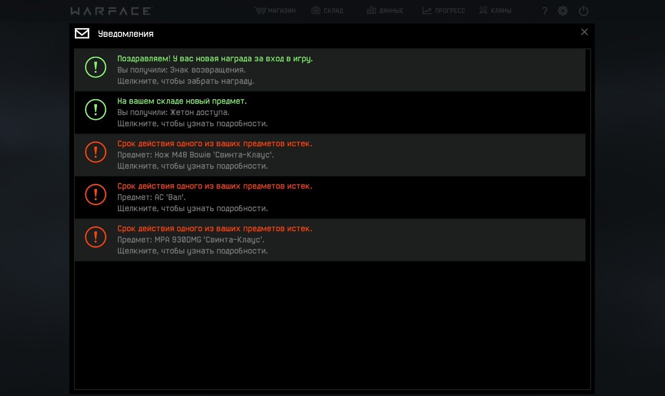
Task: Click 'Вы получили: Жетон доступа' text
Action: pyautogui.click(x=173, y=112)
